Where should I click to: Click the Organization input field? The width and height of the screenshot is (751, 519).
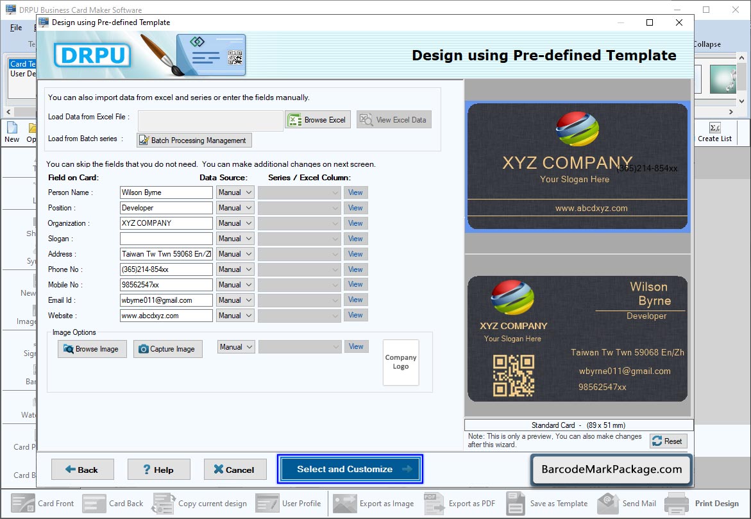(166, 223)
